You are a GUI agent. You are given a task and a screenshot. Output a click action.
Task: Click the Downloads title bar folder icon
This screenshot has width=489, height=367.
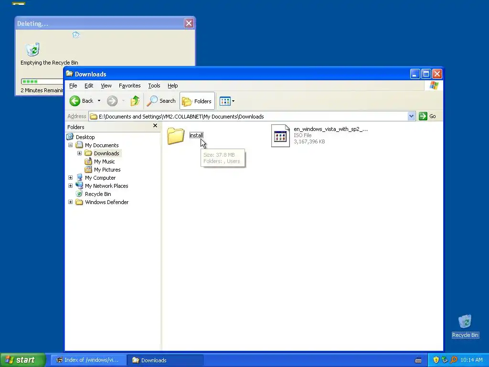point(70,74)
